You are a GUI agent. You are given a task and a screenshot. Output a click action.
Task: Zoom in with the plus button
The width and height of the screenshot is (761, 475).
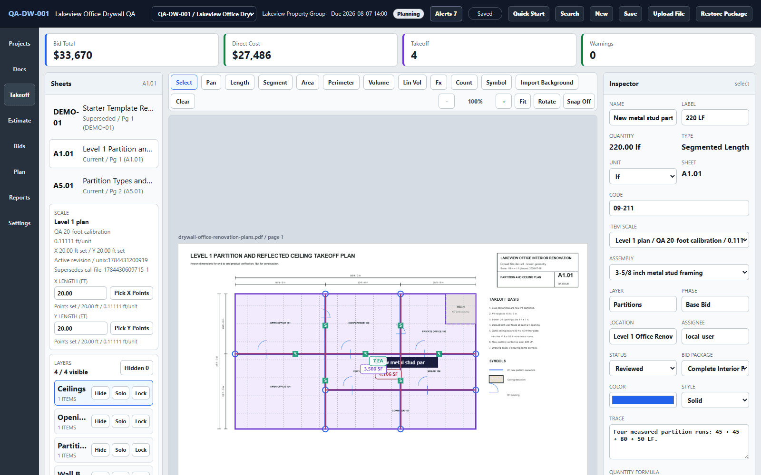(504, 102)
